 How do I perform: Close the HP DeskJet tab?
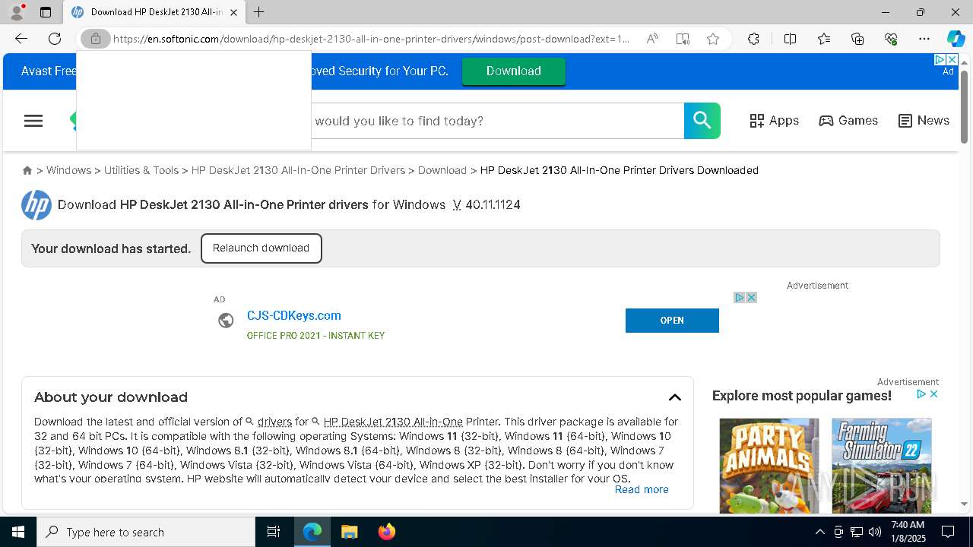pos(233,12)
